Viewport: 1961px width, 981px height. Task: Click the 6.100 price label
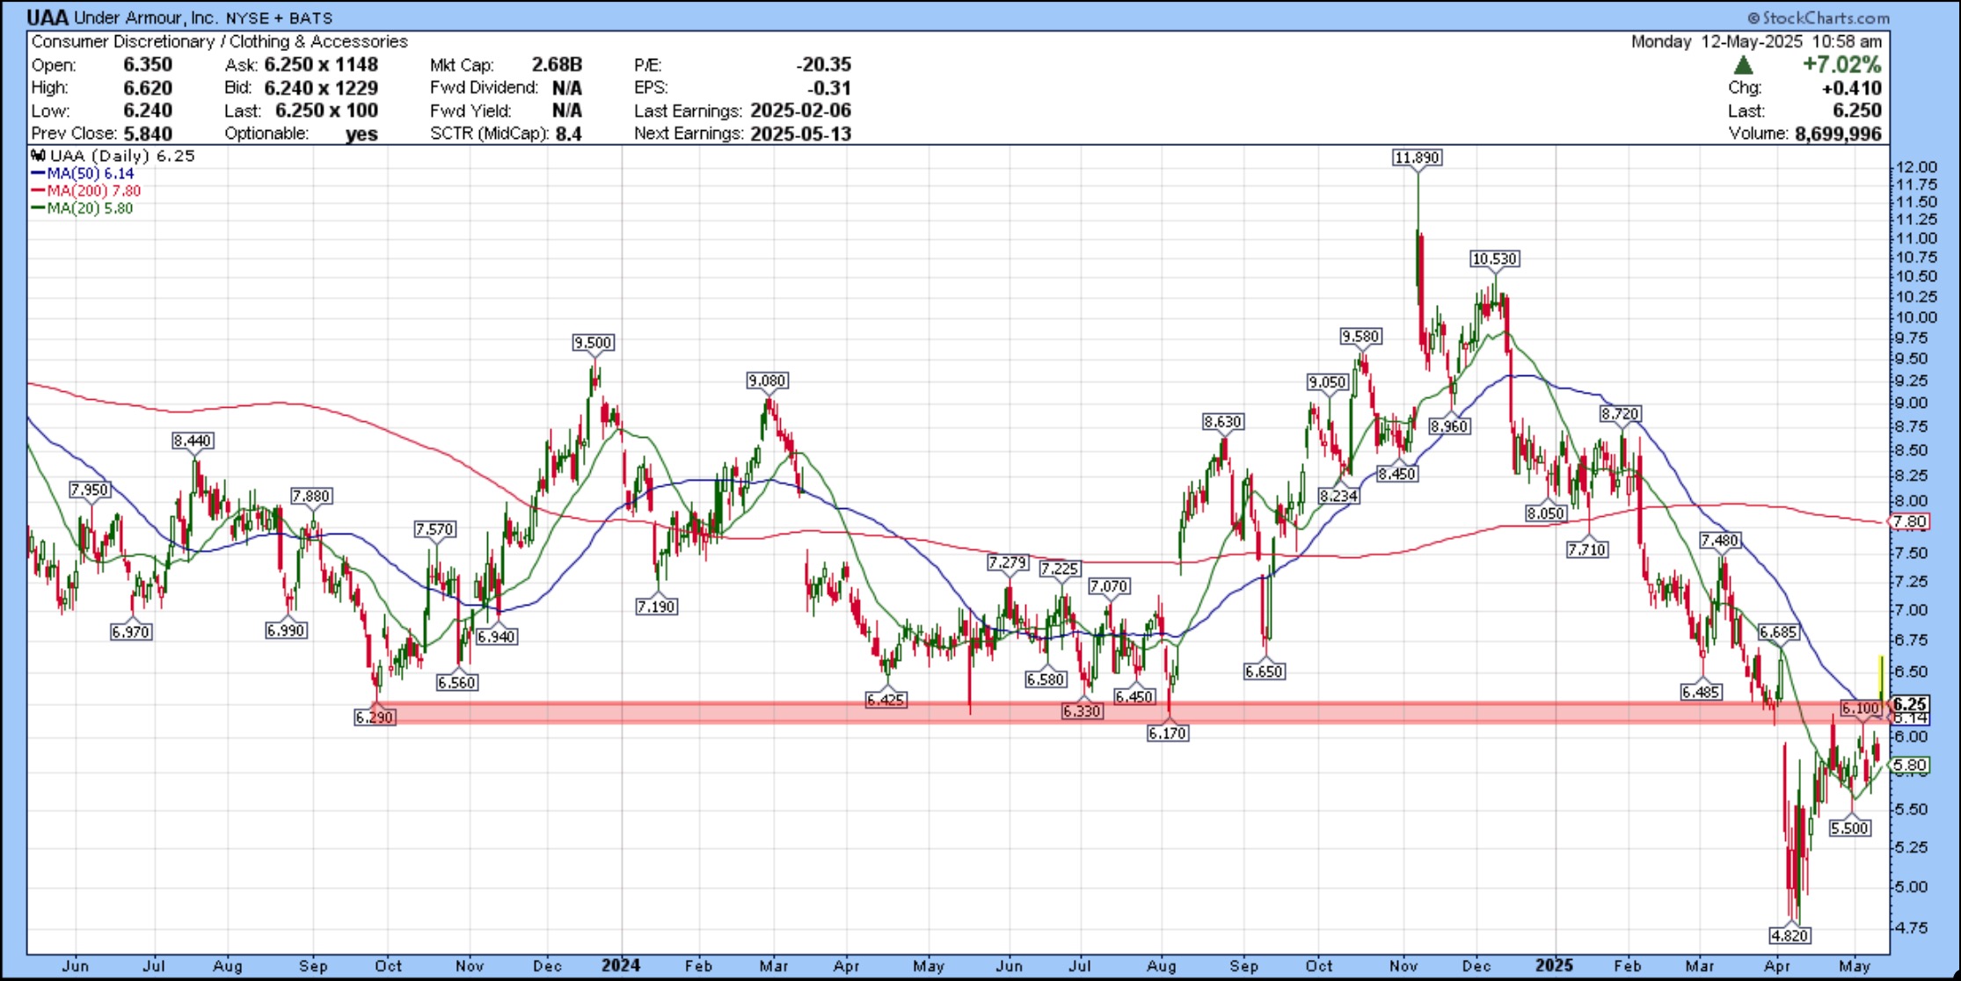[1860, 708]
